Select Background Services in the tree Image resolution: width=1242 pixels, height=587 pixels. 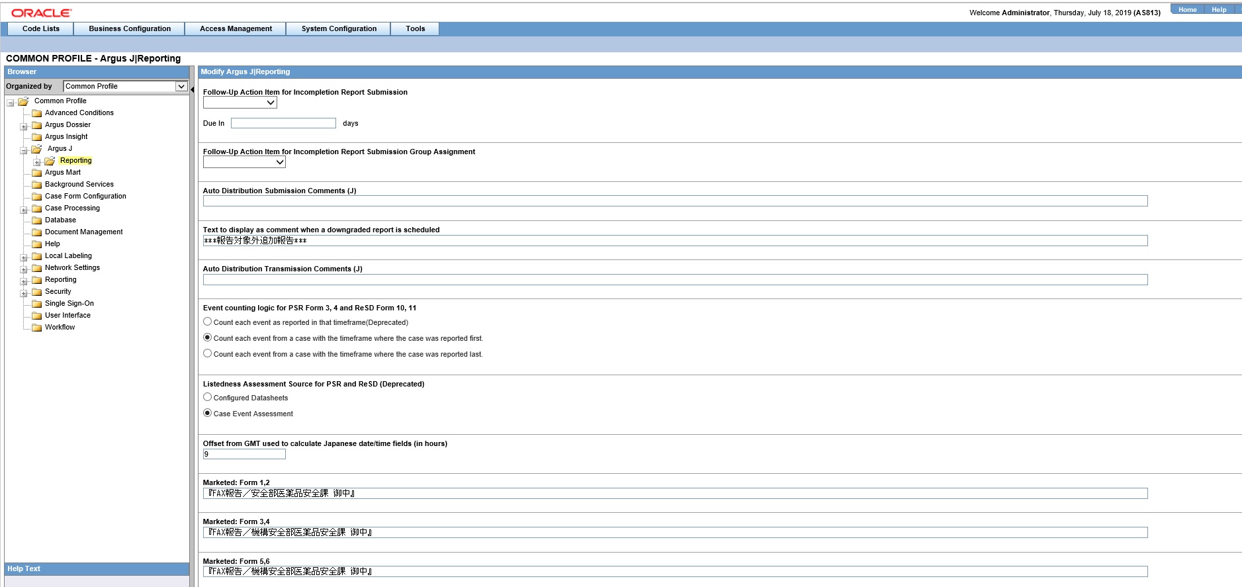click(x=79, y=184)
